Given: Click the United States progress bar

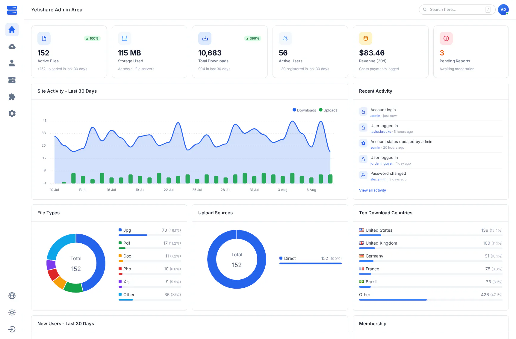Looking at the screenshot, I should click(431, 235).
